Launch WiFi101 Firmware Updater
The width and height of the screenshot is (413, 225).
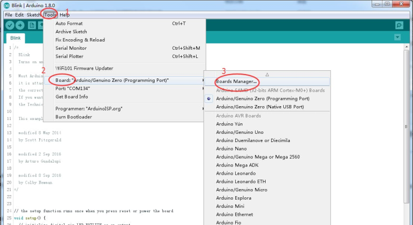point(84,68)
